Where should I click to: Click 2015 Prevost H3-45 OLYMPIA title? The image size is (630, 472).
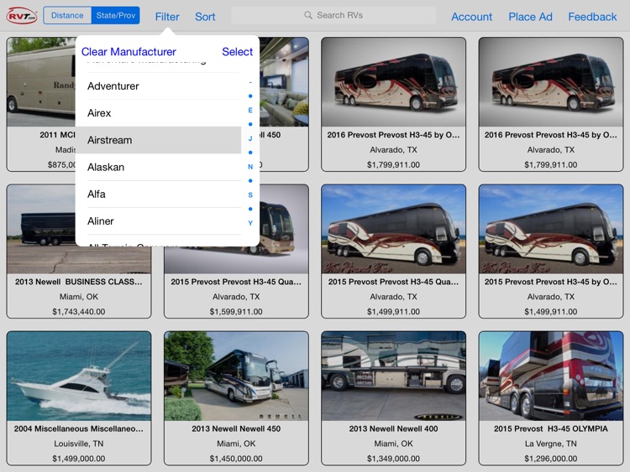coord(551,428)
